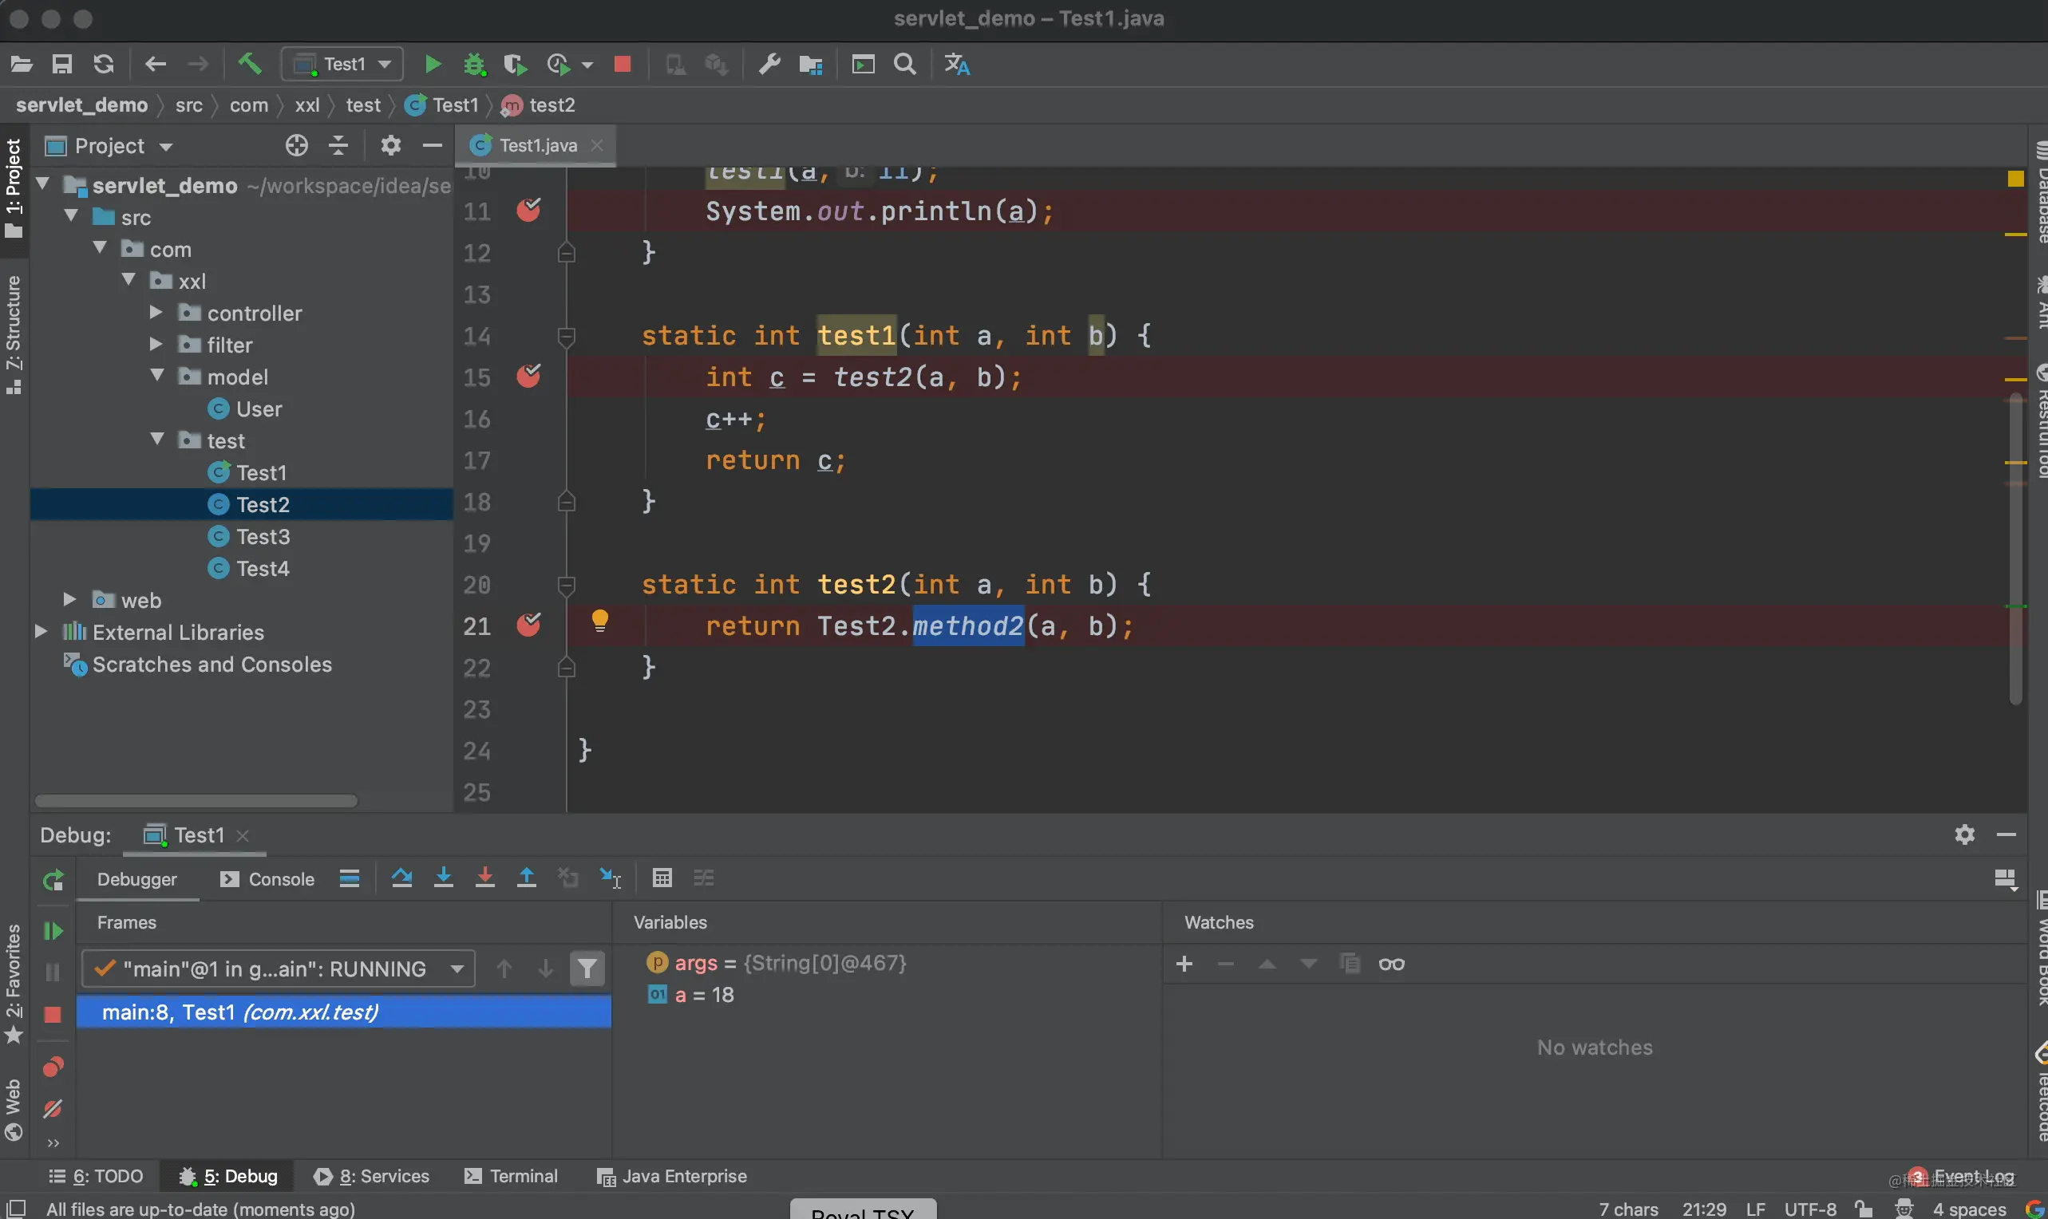Click the Step Into debugger icon
Image resolution: width=2048 pixels, height=1219 pixels.
coord(443,878)
